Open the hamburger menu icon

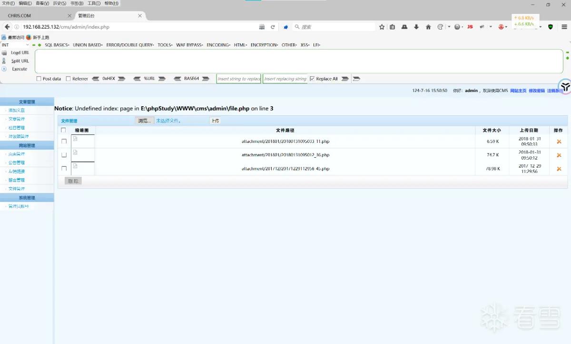tap(565, 27)
